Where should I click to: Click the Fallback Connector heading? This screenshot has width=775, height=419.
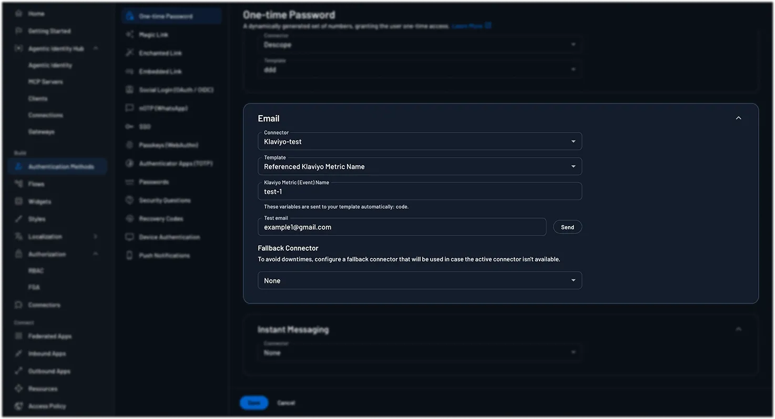tap(288, 248)
